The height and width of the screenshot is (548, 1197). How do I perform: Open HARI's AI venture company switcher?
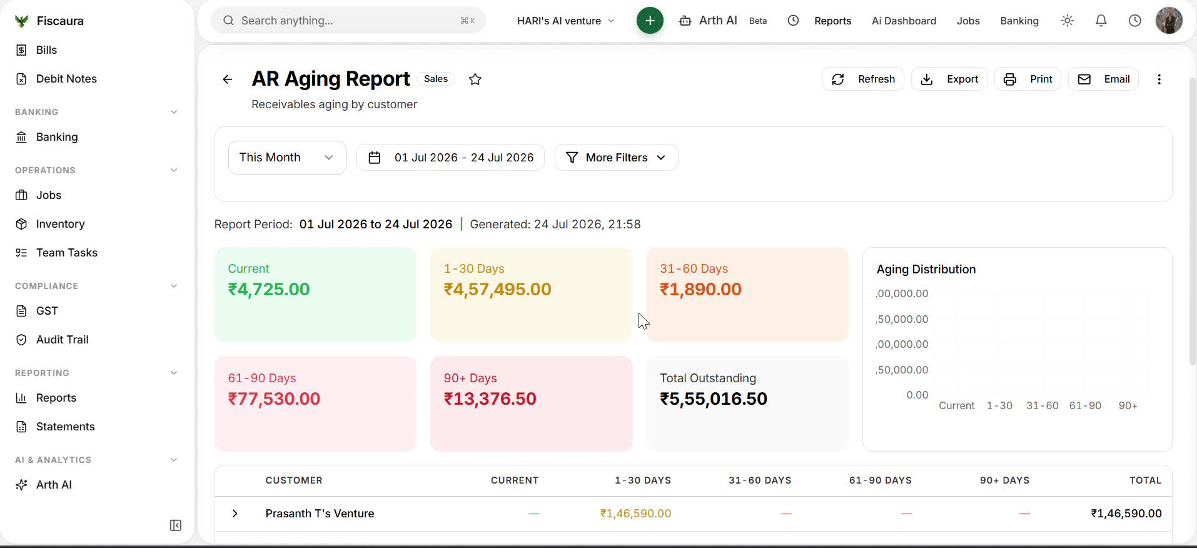click(565, 21)
